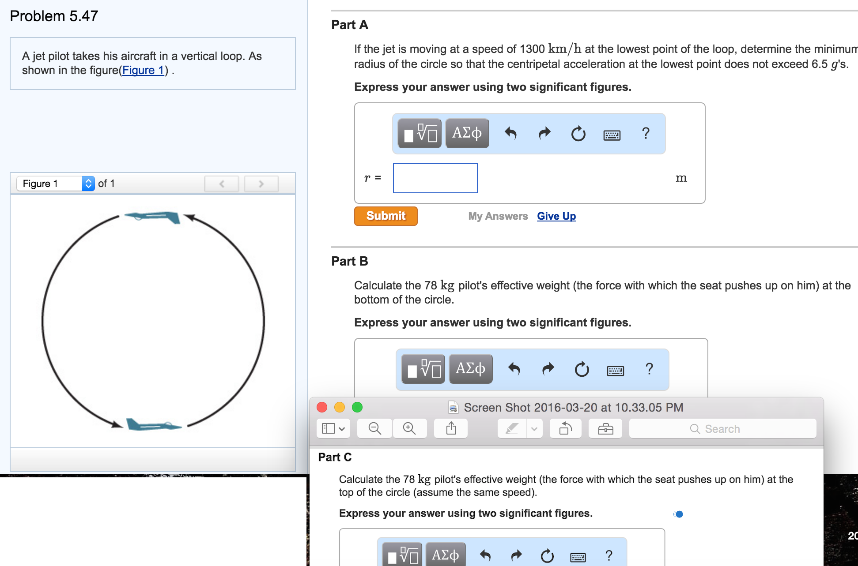The width and height of the screenshot is (858, 566).
Task: Open the Greek symbols ΑΣφ palette in Part A
Action: 467,132
